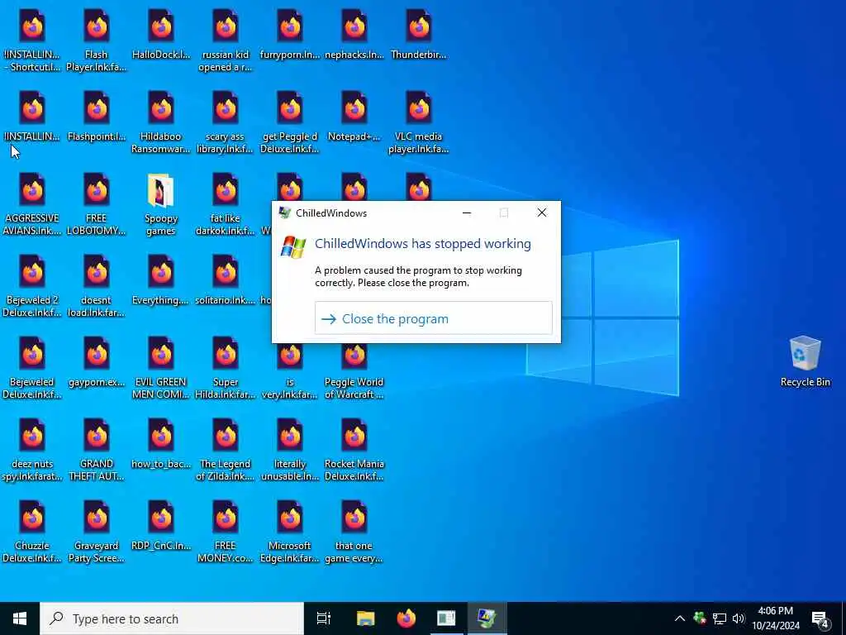846x635 pixels.
Task: Select the nephacks desktop shortcut
Action: tap(354, 36)
